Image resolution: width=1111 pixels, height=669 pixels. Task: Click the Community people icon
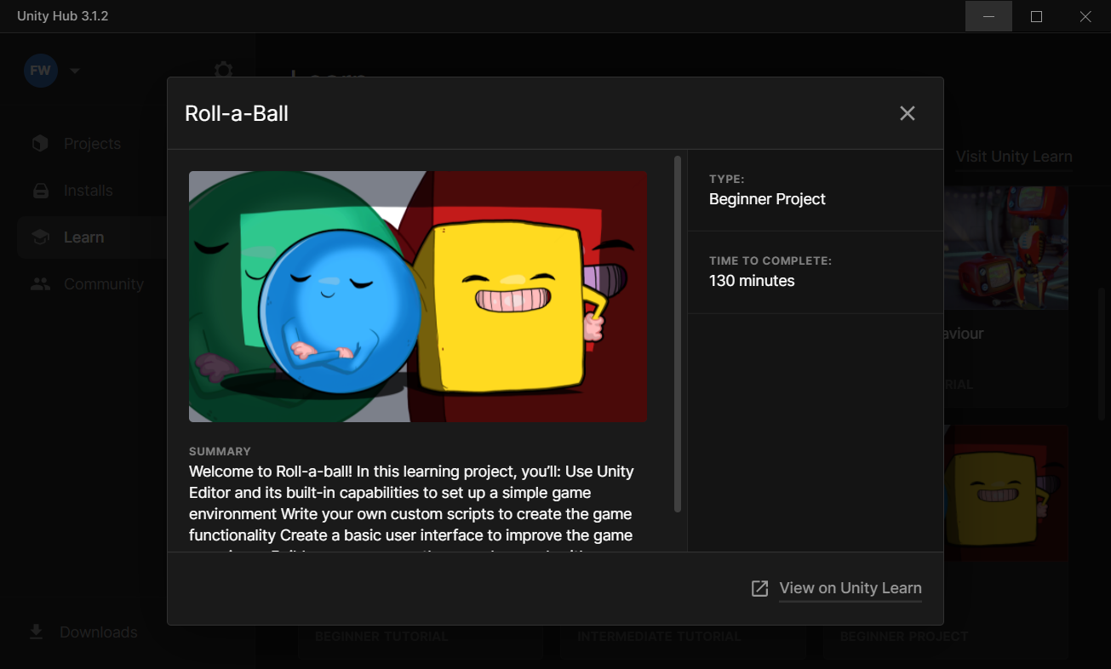click(x=40, y=284)
